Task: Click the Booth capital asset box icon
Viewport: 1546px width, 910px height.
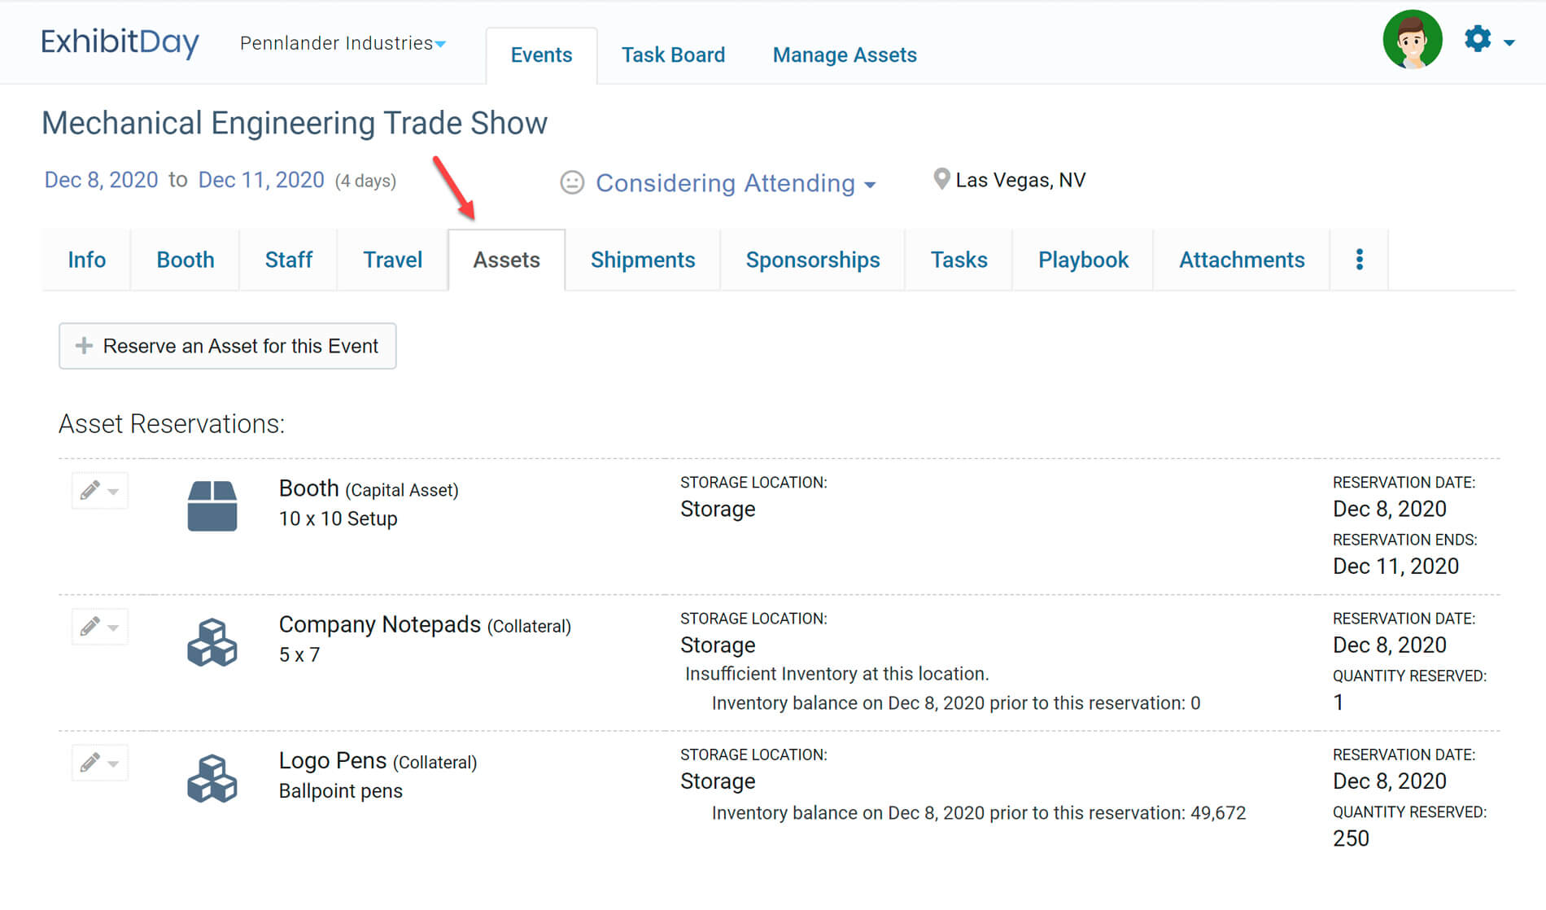Action: click(212, 505)
